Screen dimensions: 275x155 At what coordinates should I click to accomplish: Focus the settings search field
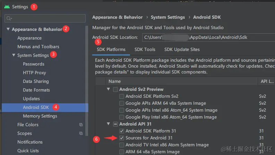(x=45, y=18)
